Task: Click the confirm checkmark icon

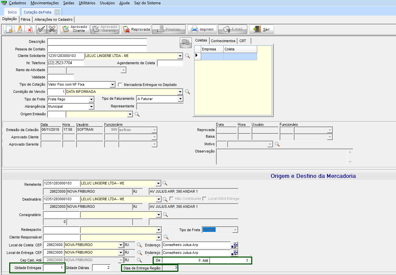Action: [x=41, y=29]
